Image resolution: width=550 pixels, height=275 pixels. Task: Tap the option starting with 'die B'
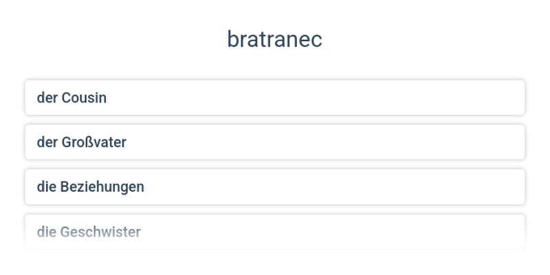275,187
